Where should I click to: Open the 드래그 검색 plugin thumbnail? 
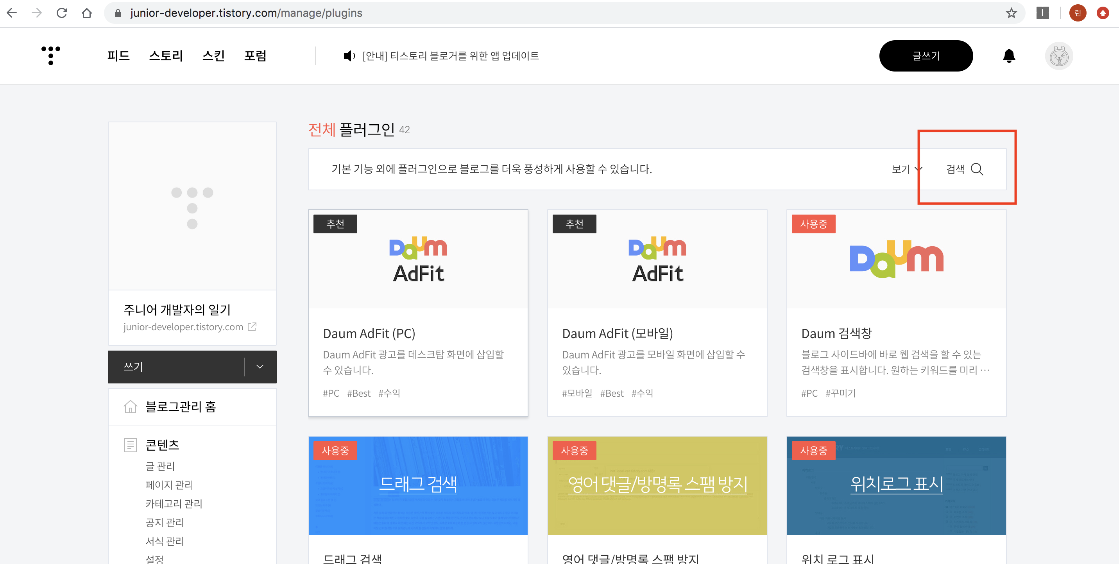pyautogui.click(x=418, y=485)
